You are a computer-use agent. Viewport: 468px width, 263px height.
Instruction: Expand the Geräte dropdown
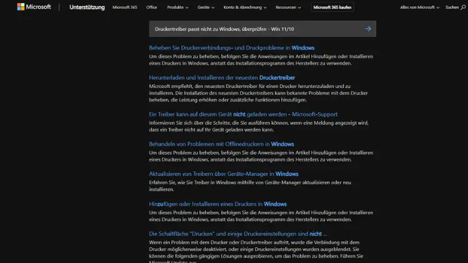point(206,7)
